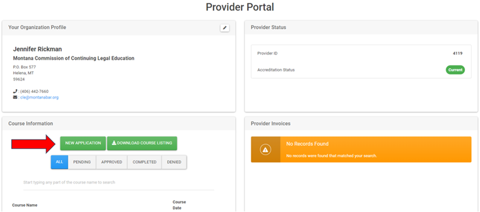Click the Helena, MT address line
This screenshot has height=212, width=480.
click(23, 73)
